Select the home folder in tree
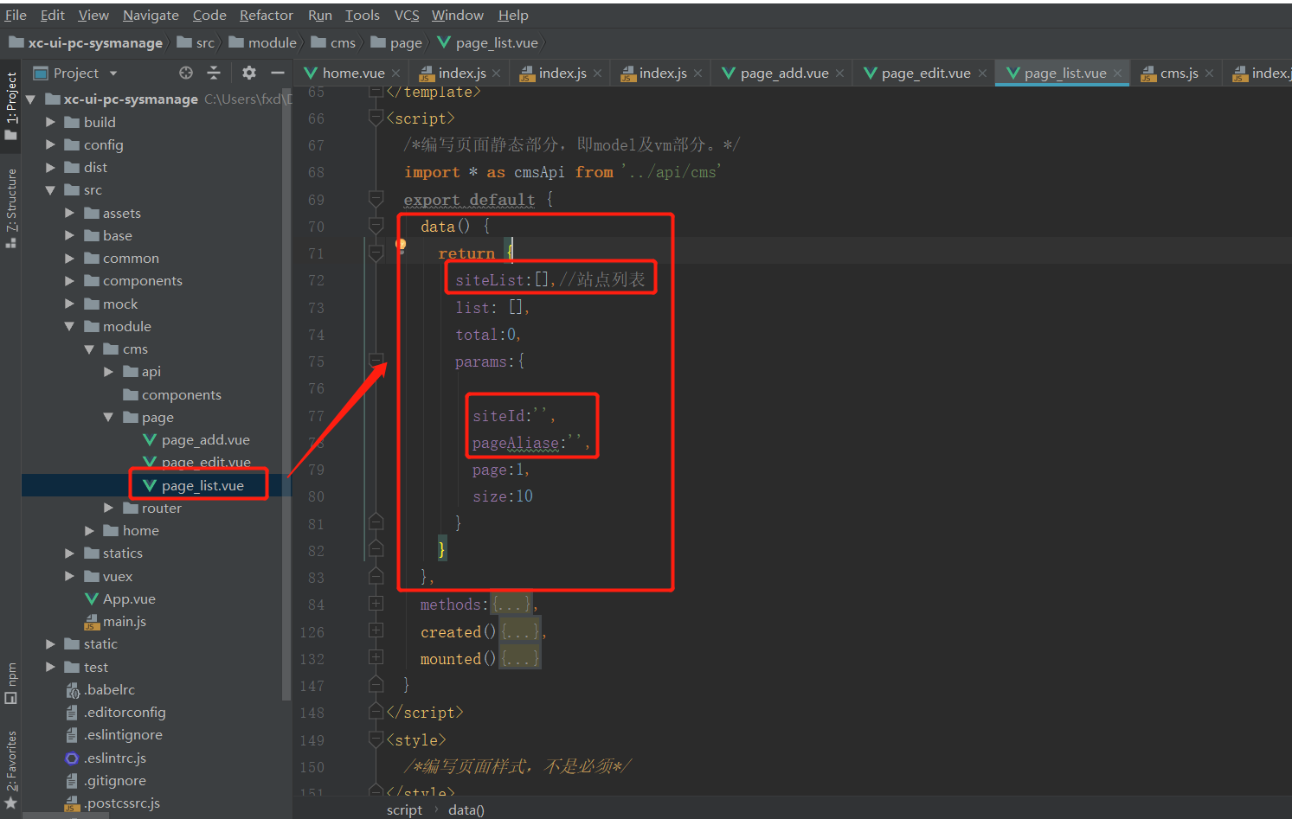This screenshot has height=819, width=1292. pos(132,530)
